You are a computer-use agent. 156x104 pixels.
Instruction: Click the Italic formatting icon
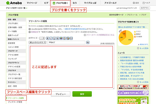click(x=51, y=38)
